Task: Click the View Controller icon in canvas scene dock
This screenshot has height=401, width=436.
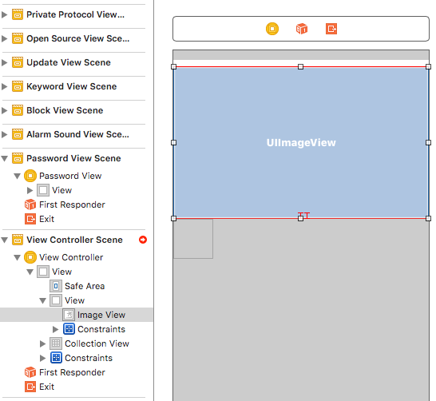Action: click(272, 29)
